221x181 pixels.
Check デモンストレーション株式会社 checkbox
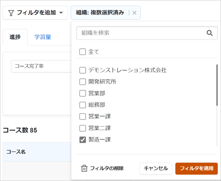tap(83, 70)
